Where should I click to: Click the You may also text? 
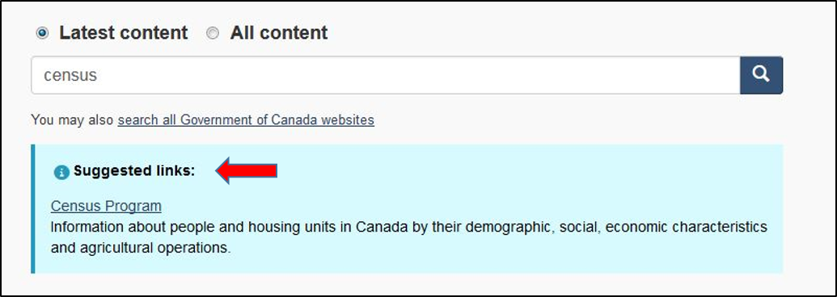point(73,119)
